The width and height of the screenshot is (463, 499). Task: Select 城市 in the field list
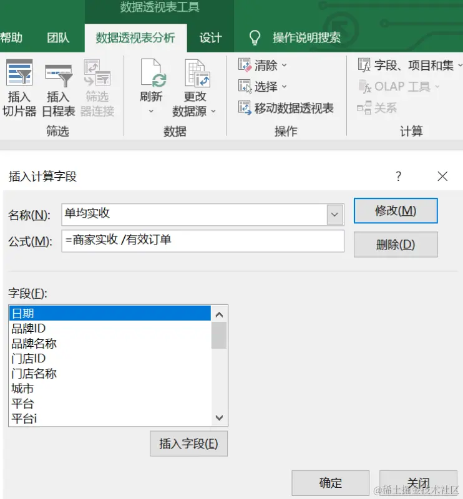coord(110,389)
